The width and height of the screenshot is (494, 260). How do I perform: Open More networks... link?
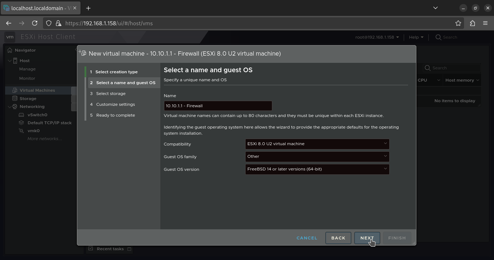coord(44,139)
